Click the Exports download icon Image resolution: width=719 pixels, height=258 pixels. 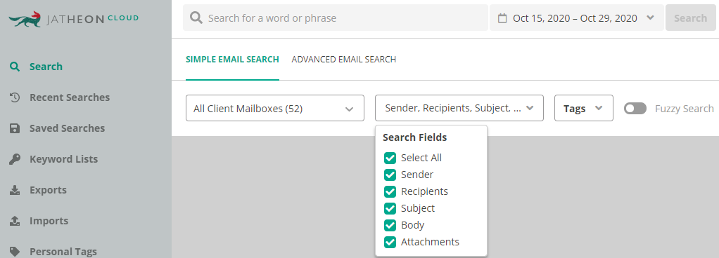click(x=15, y=190)
